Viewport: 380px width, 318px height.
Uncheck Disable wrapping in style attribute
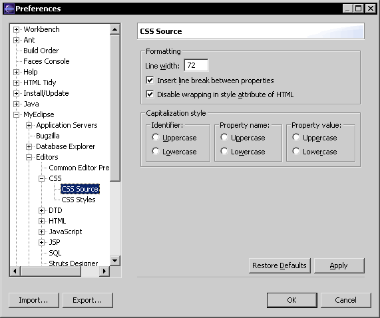pyautogui.click(x=150, y=94)
